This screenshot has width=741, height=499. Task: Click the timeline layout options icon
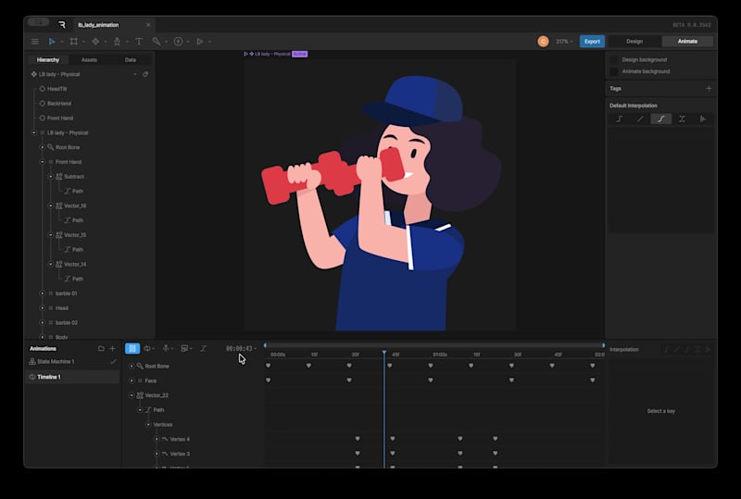[184, 349]
